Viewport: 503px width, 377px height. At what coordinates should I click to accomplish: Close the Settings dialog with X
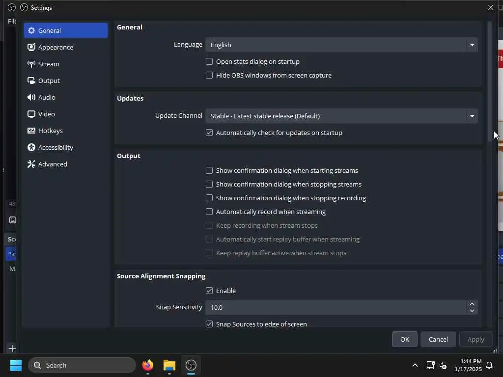(491, 7)
